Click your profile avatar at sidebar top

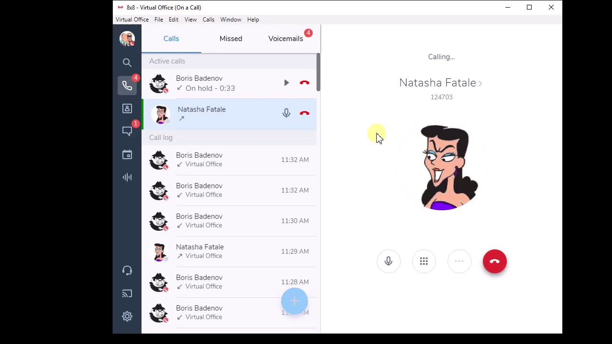click(127, 38)
